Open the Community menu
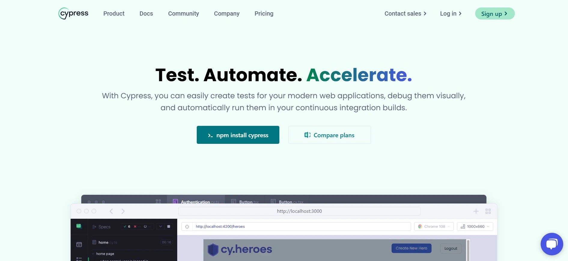This screenshot has height=261, width=568. point(184,13)
